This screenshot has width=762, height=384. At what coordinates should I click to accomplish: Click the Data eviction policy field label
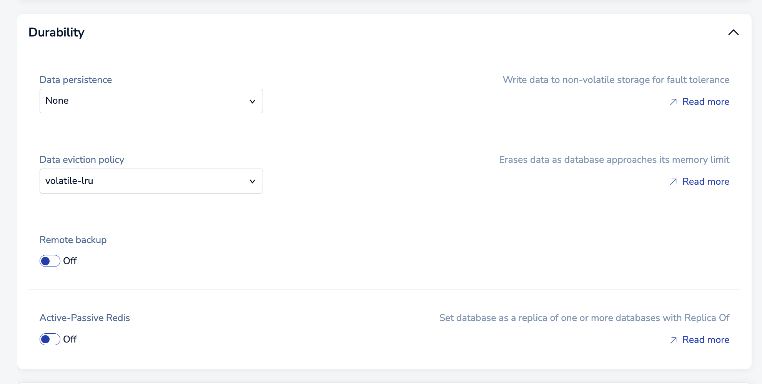point(82,160)
